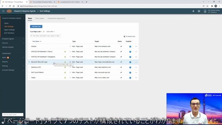
Task: Toggle Enabled for AWS EC2 AP-Southeast-1 (Singapore) test
Action: (130, 57)
